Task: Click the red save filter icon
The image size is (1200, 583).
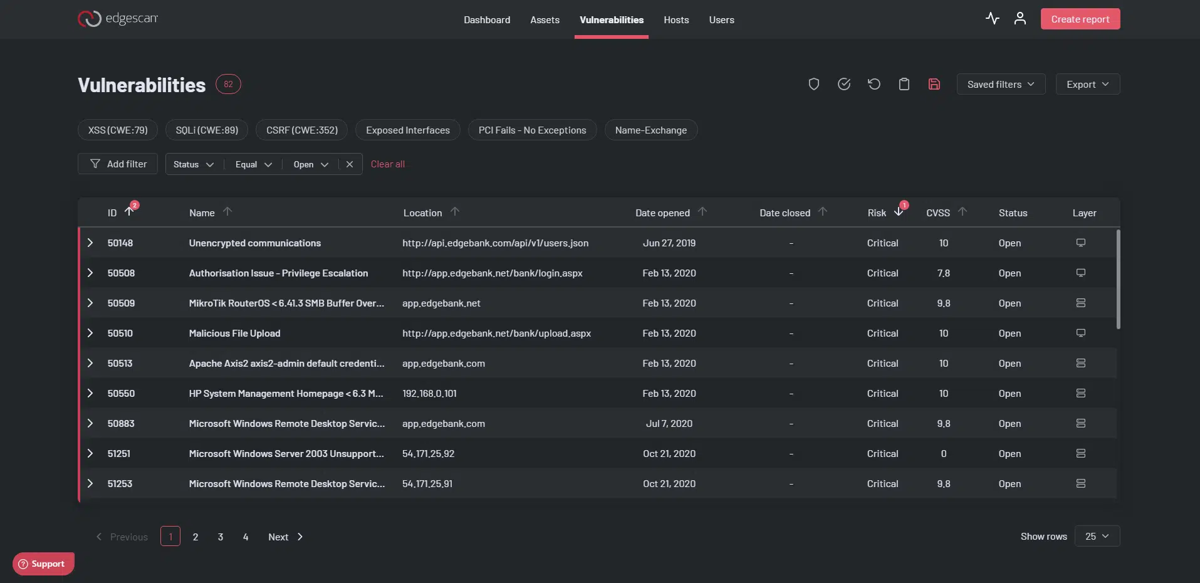Action: click(x=934, y=84)
